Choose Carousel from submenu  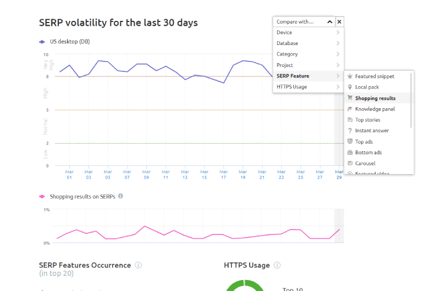(x=377, y=163)
